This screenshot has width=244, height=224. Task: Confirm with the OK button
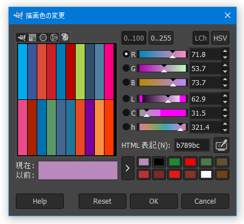pyautogui.click(x=154, y=201)
